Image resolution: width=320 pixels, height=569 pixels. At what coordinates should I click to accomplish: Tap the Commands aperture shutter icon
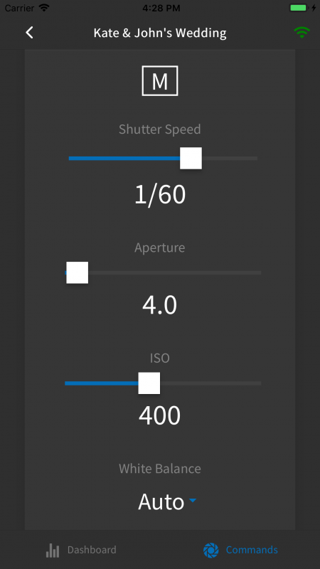210,550
